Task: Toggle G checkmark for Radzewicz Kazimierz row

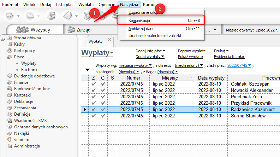Action: pos(103,109)
